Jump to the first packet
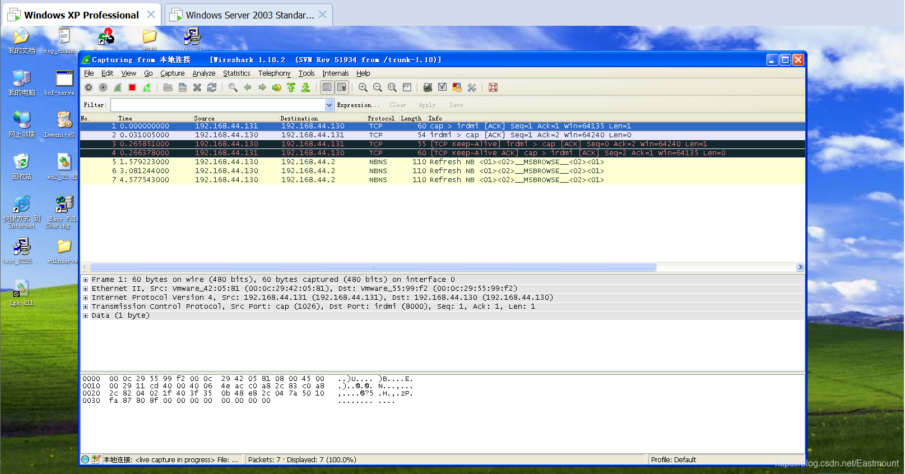Image resolution: width=905 pixels, height=474 pixels. click(291, 87)
